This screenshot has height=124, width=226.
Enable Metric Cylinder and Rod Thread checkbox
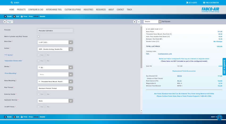coord(39,37)
